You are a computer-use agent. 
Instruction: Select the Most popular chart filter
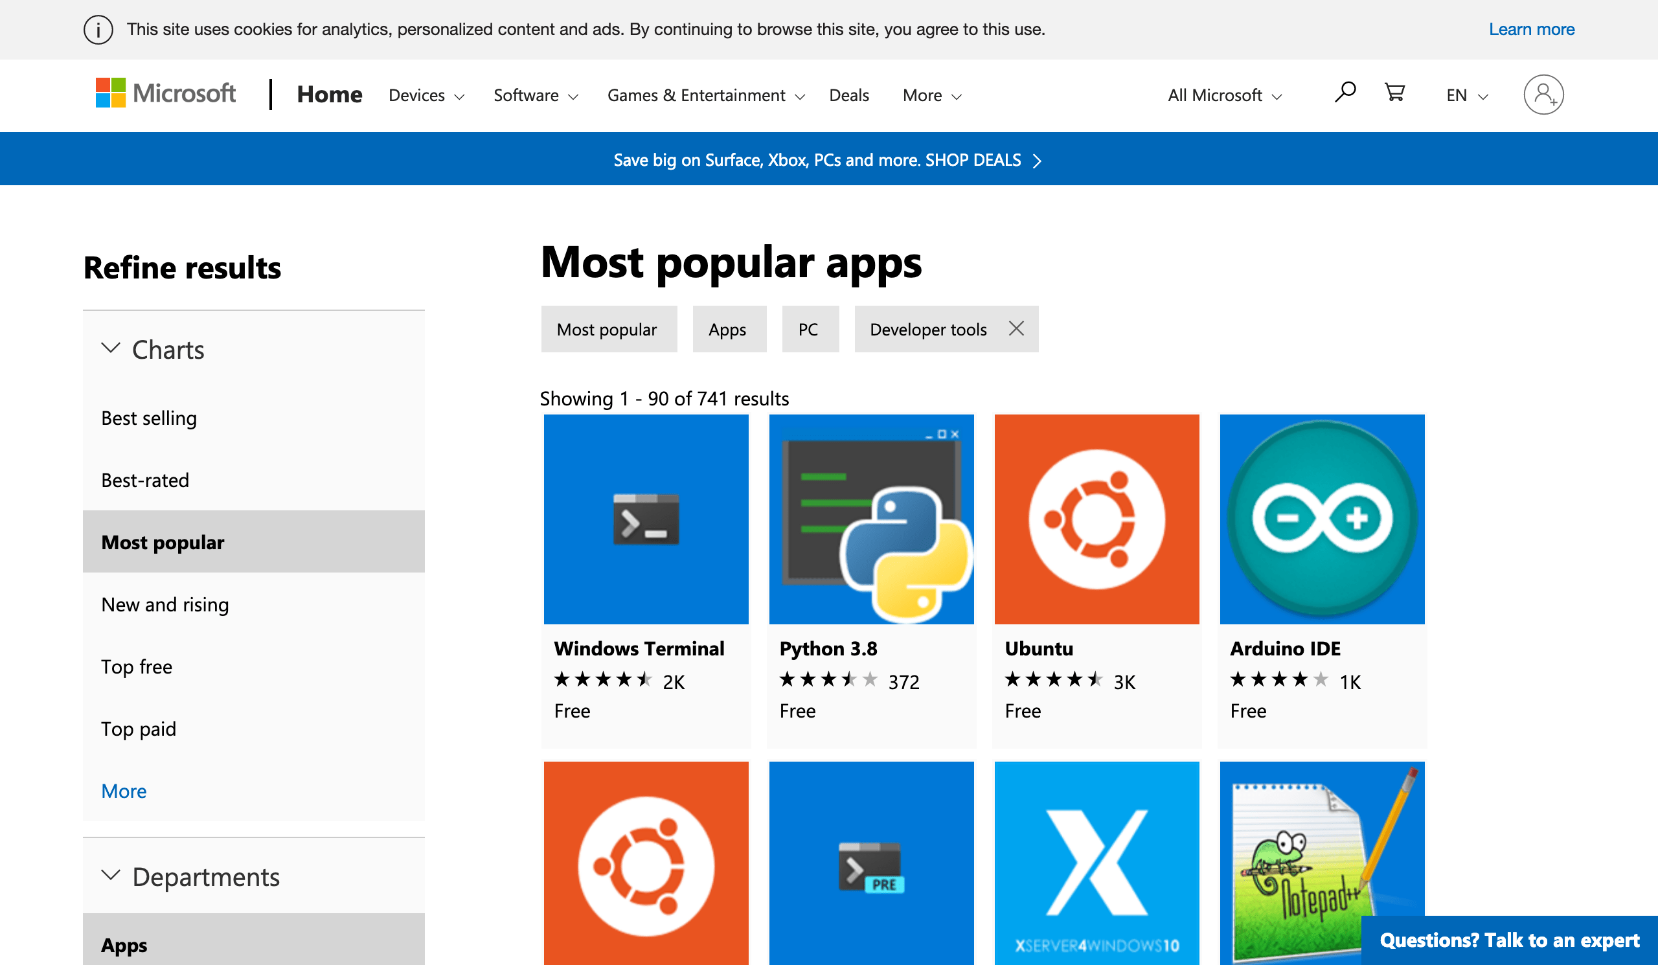(x=163, y=542)
